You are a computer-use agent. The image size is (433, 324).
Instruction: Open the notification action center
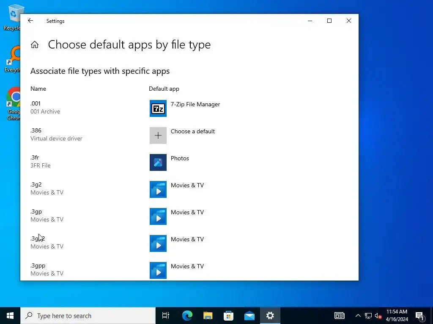(x=419, y=316)
